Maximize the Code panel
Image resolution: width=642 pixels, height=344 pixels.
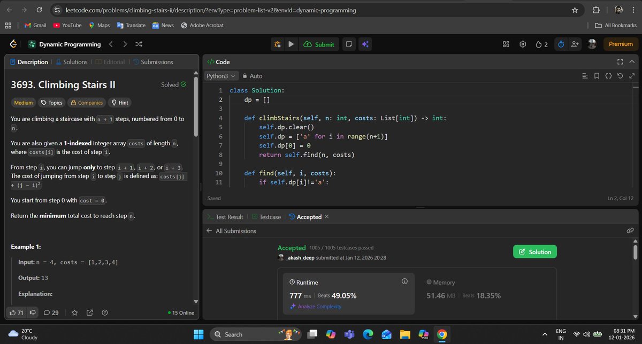click(x=621, y=62)
